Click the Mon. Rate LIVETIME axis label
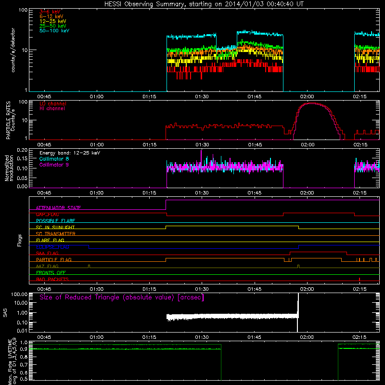This screenshot has width=385, height=385. [12, 361]
